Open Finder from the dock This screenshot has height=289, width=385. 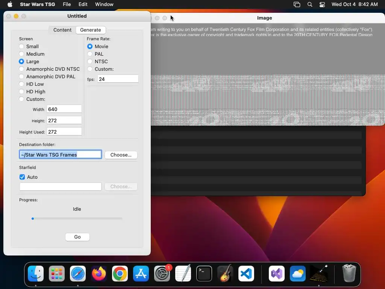(x=36, y=274)
